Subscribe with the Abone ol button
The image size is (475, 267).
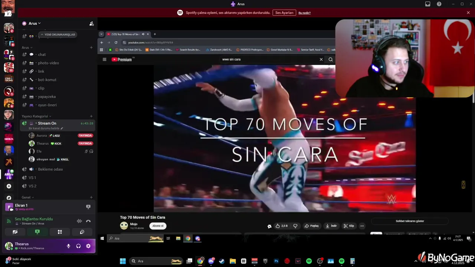click(158, 226)
